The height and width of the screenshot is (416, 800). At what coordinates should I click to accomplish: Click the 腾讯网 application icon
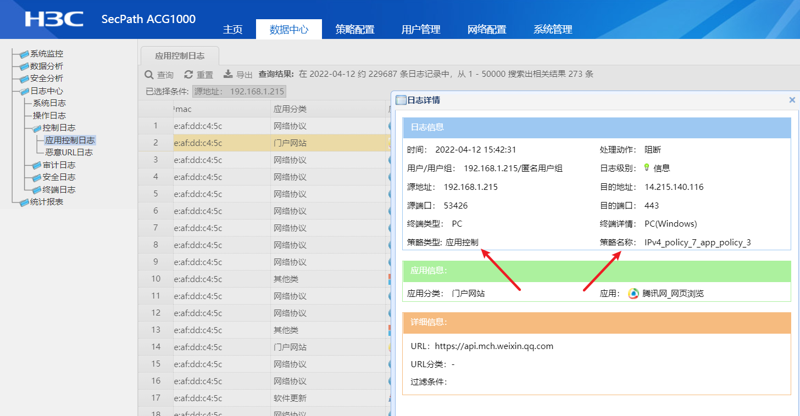(634, 294)
